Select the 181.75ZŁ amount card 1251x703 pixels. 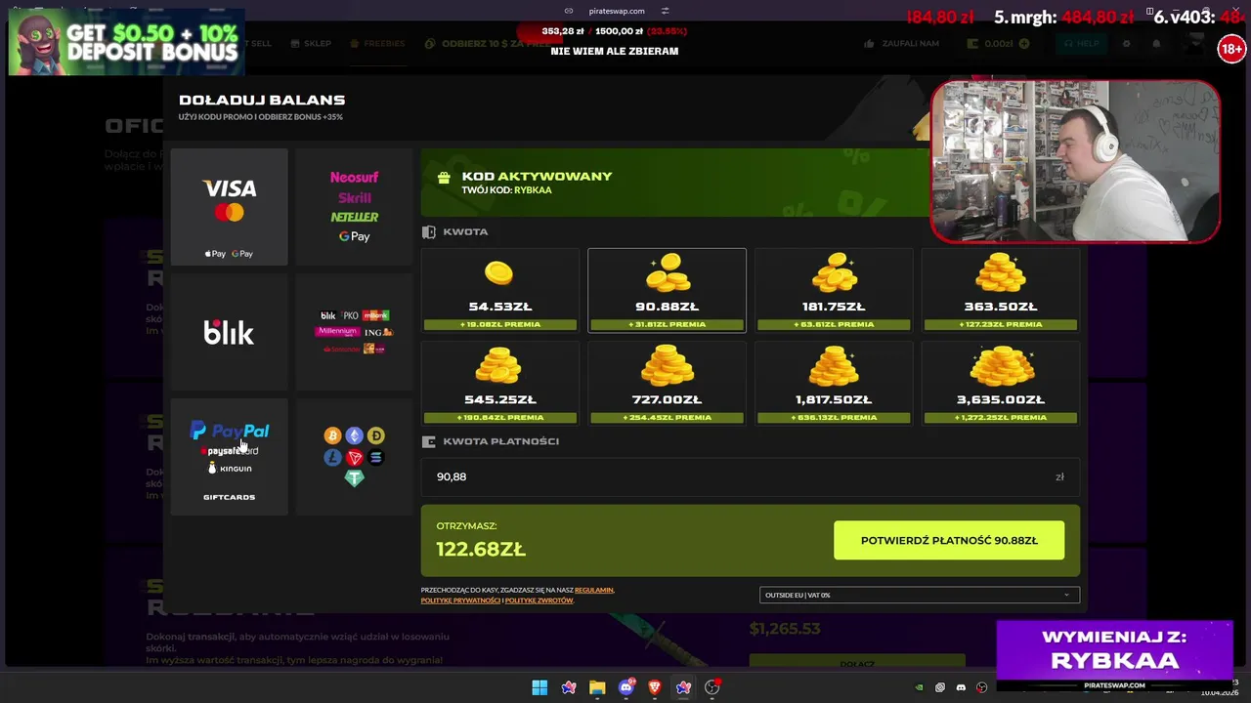tap(834, 290)
